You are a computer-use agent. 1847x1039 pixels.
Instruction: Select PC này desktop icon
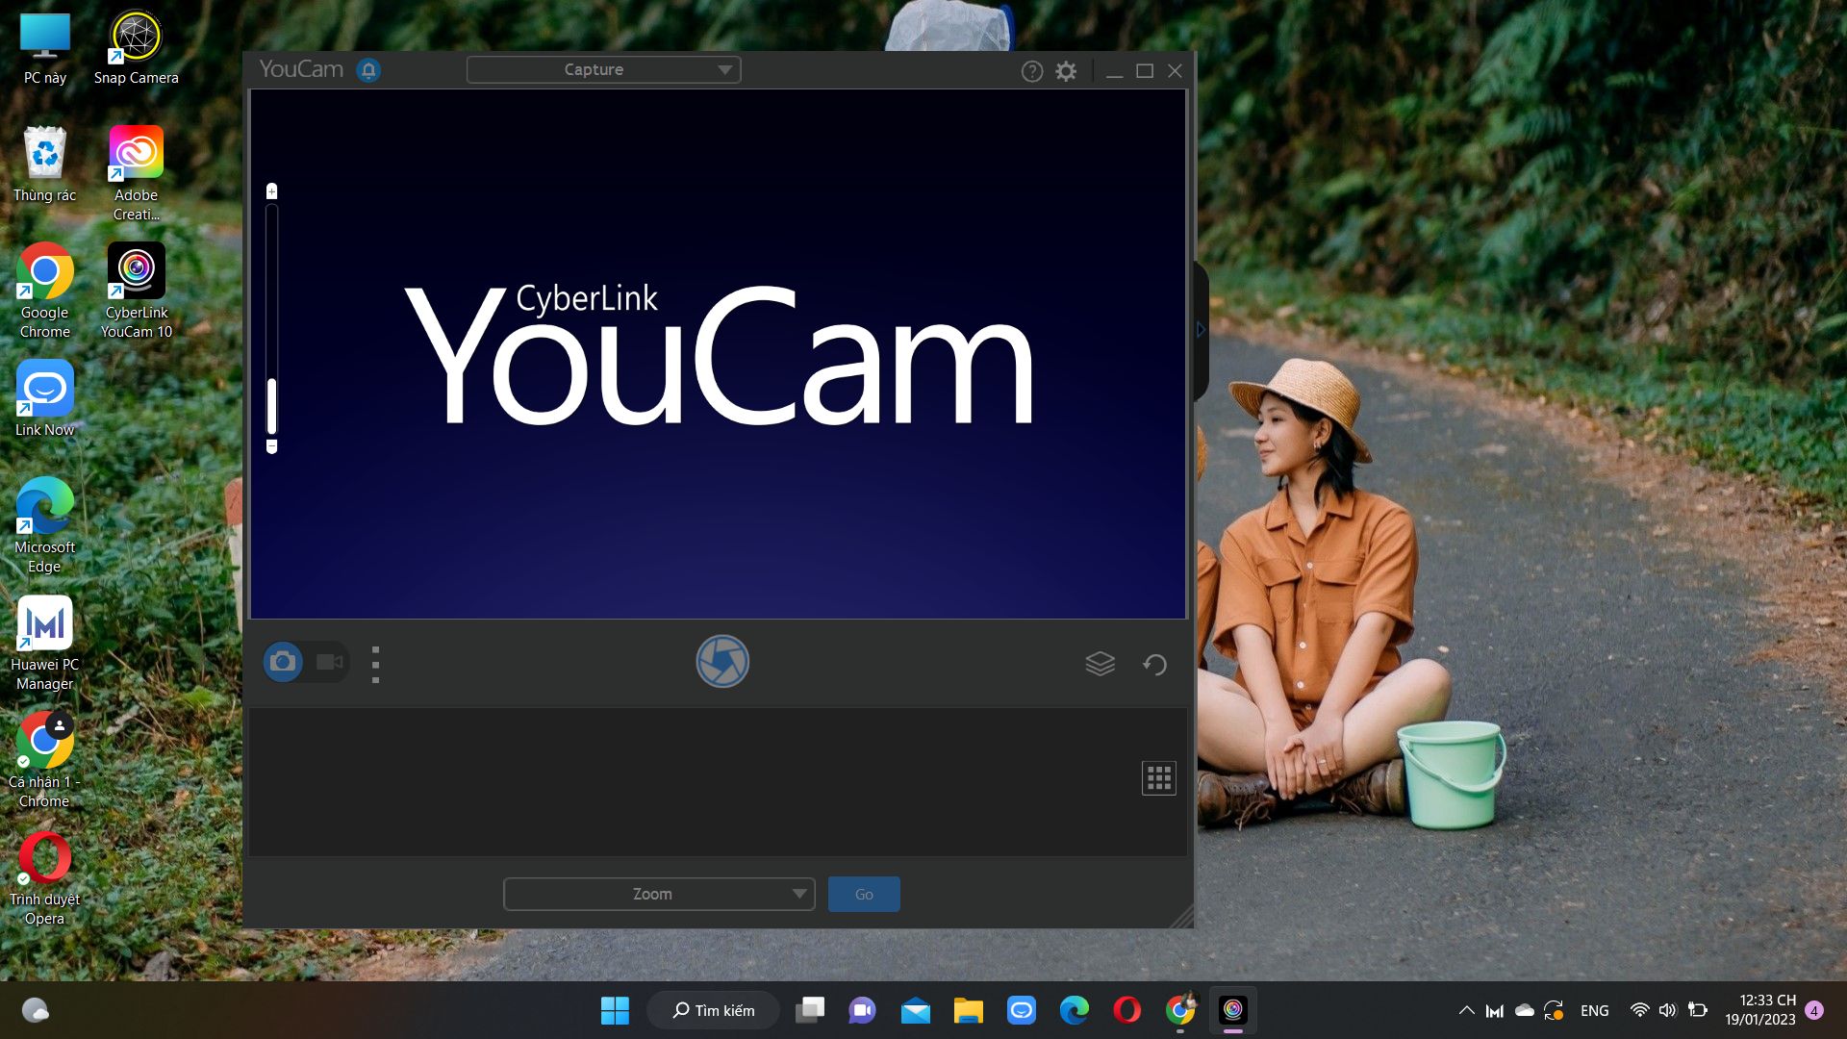tap(45, 49)
